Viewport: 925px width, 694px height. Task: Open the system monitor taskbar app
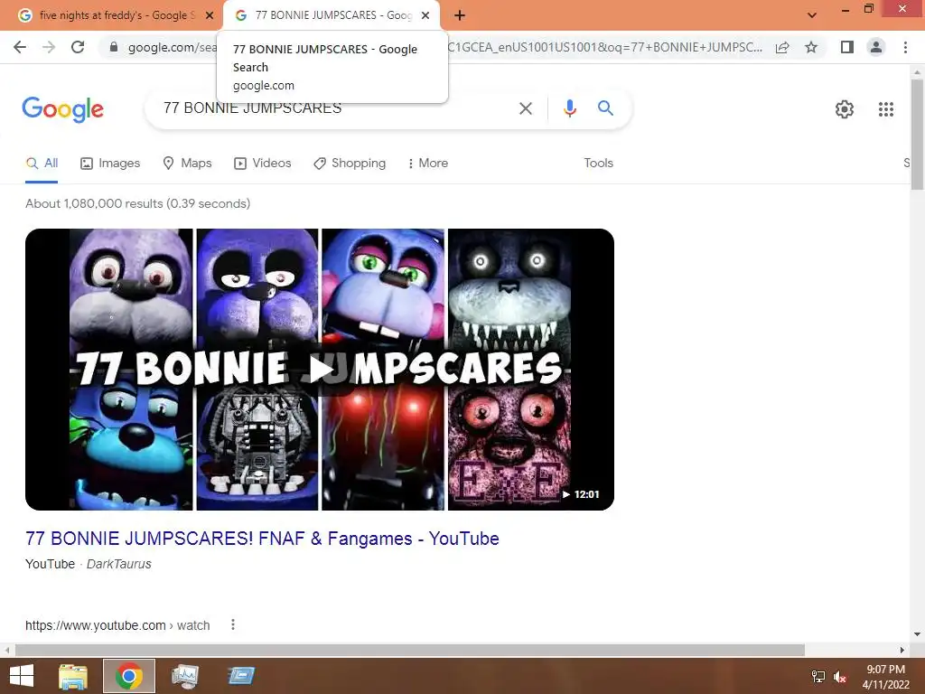pyautogui.click(x=184, y=676)
